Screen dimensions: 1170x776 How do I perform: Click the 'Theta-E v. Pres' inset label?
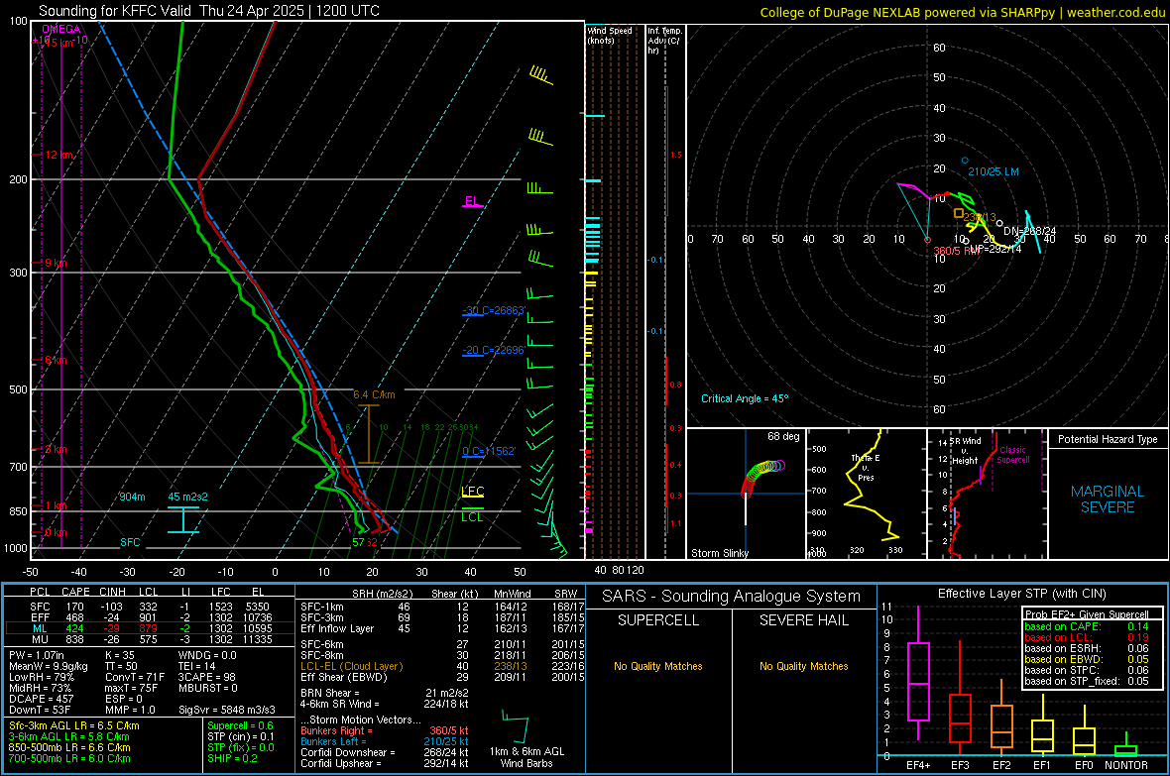pos(866,468)
